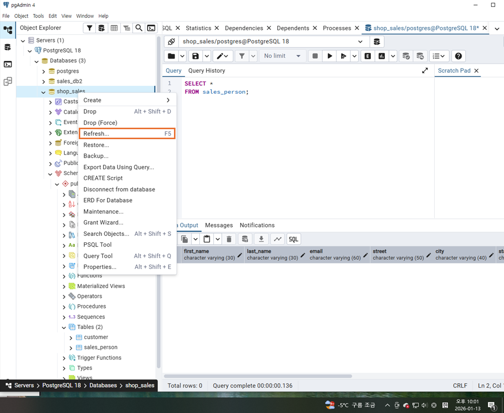
Task: Expand the Views tree node
Action: [x=80, y=378]
